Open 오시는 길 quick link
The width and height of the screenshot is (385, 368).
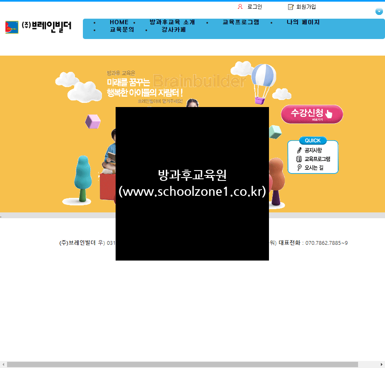[x=314, y=168]
